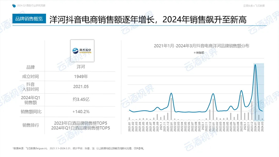Click the 云酒头条×飞瓜数据 header text
279x157 pixels.
[x=254, y=6]
